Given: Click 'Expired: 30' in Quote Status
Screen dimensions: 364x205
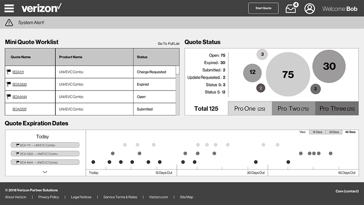Looking at the screenshot, I should (215, 63).
